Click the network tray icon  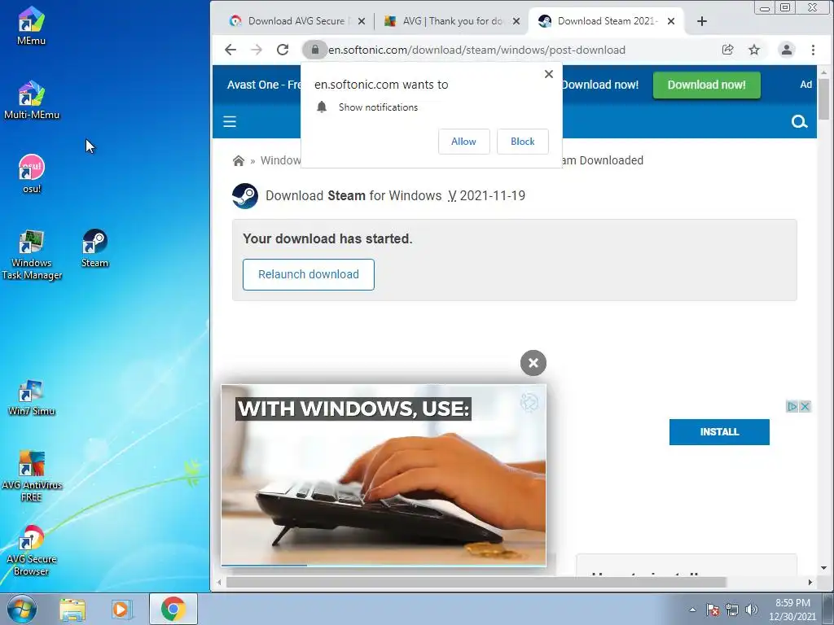732,610
